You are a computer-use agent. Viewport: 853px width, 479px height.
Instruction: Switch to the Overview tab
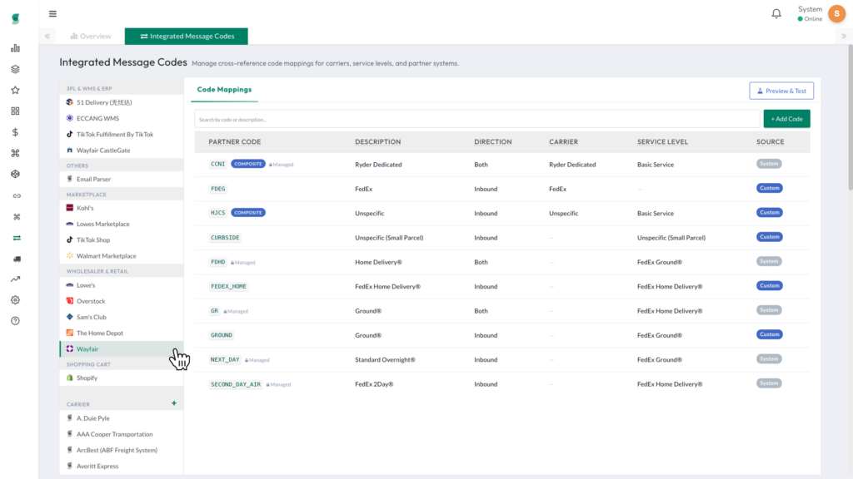(90, 37)
